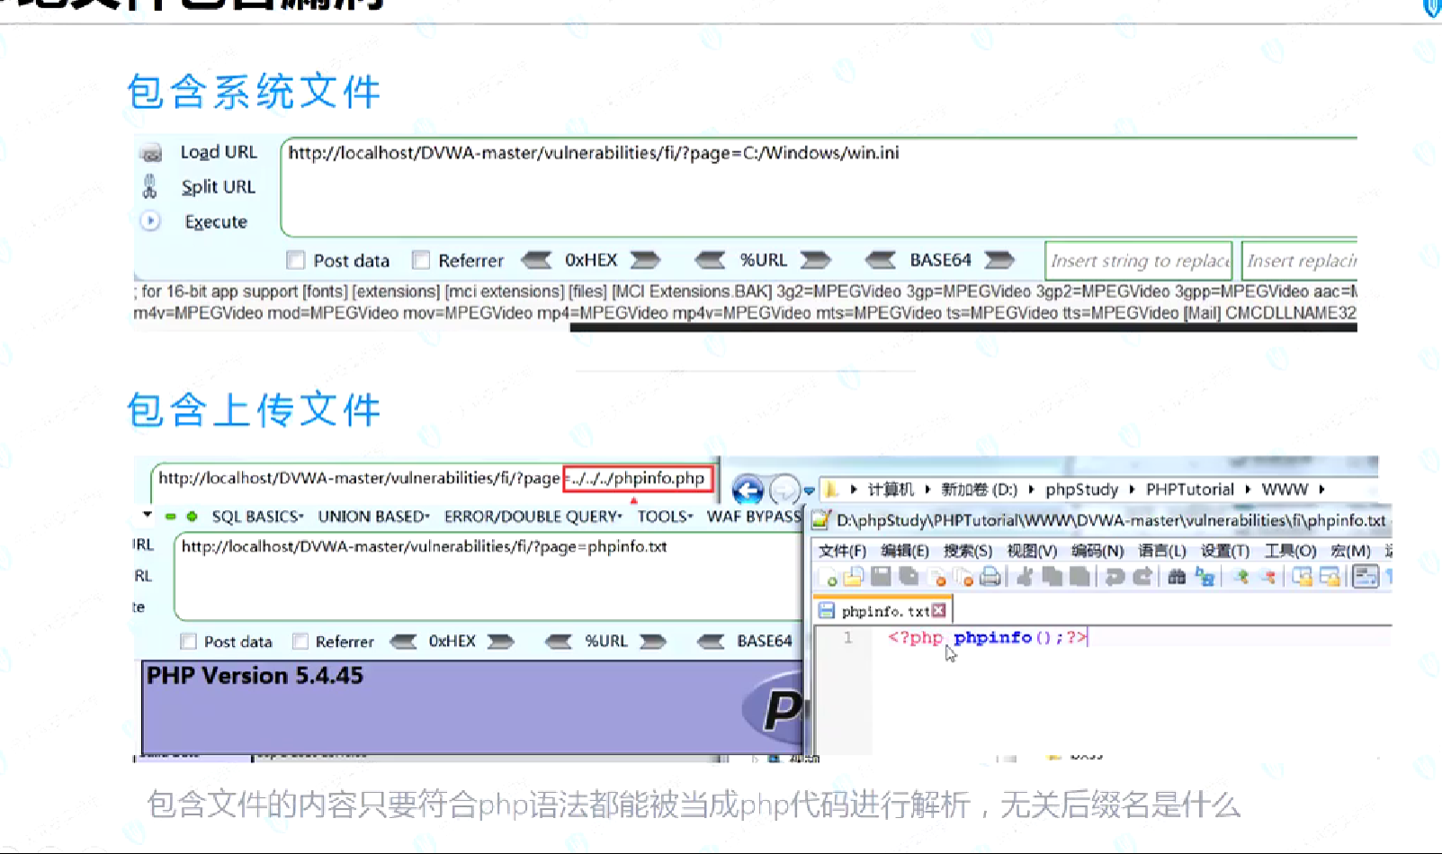Open the WAF BYPASS dropdown
This screenshot has width=1442, height=854.
[x=754, y=517]
